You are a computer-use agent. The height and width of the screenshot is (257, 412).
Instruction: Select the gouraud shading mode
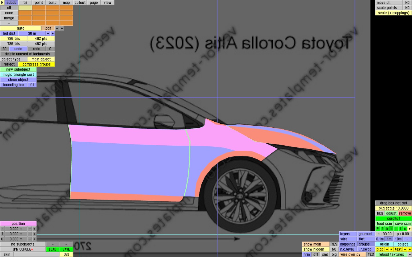pyautogui.click(x=366, y=234)
